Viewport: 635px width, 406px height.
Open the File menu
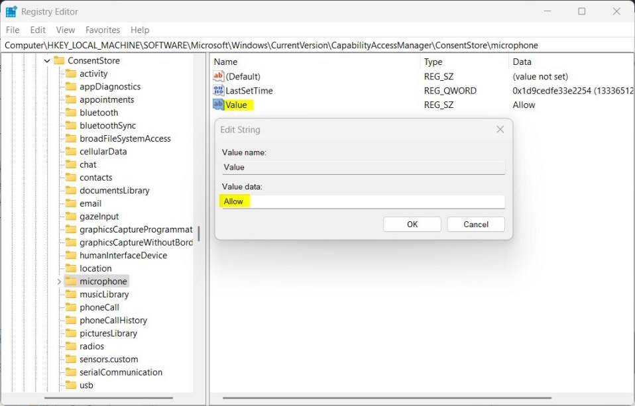click(13, 30)
